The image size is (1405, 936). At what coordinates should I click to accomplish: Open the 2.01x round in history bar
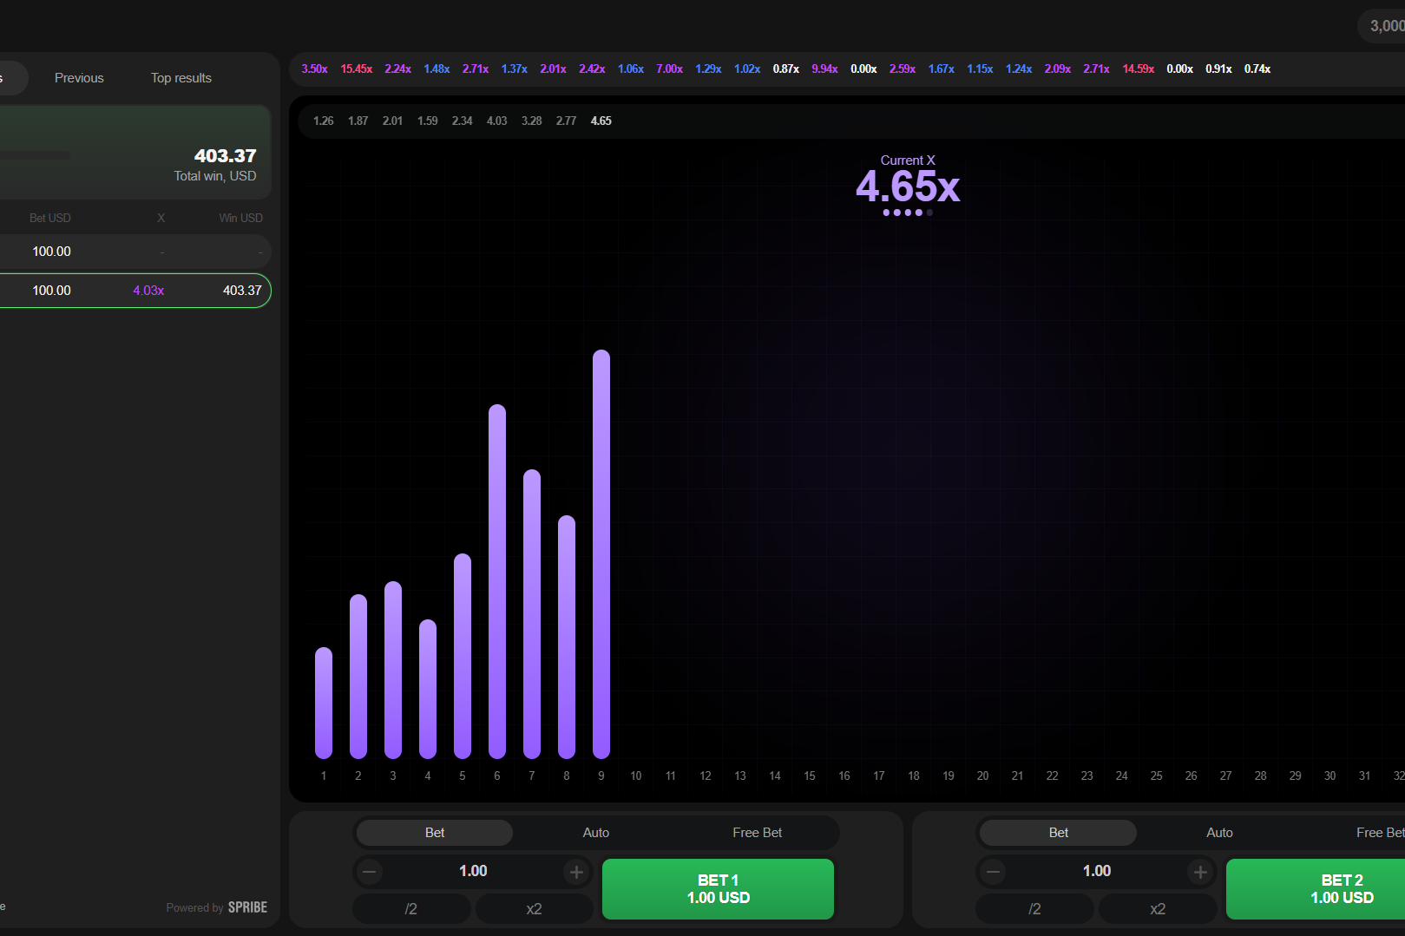[x=553, y=69]
